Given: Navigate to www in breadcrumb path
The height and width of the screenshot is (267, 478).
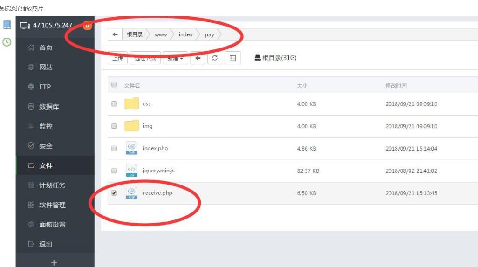Looking at the screenshot, I should coord(161,35).
